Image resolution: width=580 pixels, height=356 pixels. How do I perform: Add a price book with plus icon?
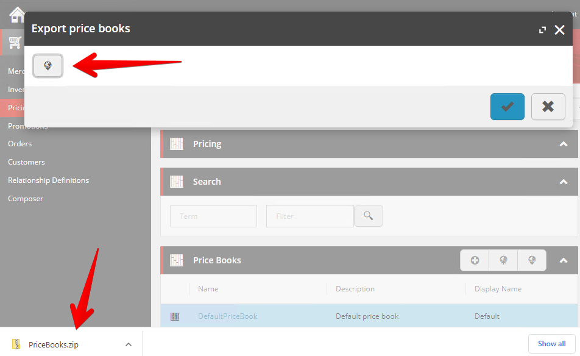pos(475,260)
